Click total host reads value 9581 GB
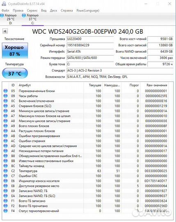This screenshot has height=222, width=176. (x=160, y=39)
